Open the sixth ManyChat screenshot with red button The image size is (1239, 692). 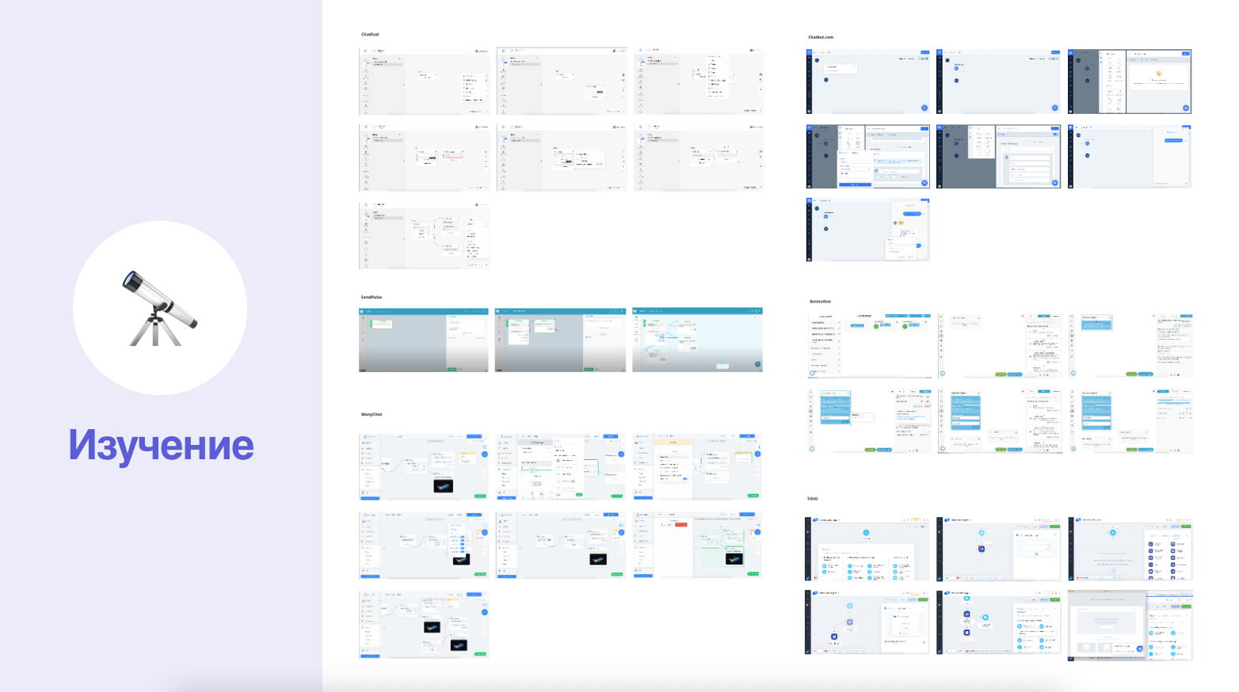[x=697, y=545]
